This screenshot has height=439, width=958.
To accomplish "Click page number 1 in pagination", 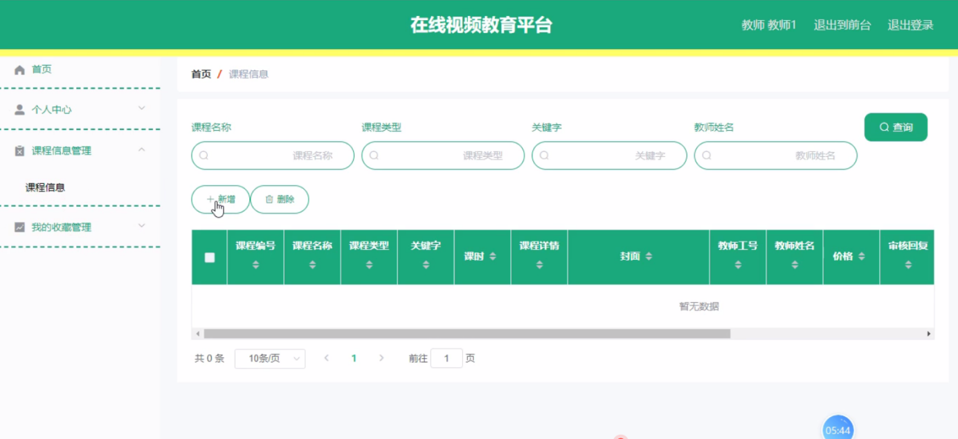I will [354, 358].
